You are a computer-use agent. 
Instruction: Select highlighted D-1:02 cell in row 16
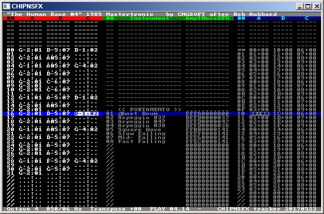[x=86, y=114]
